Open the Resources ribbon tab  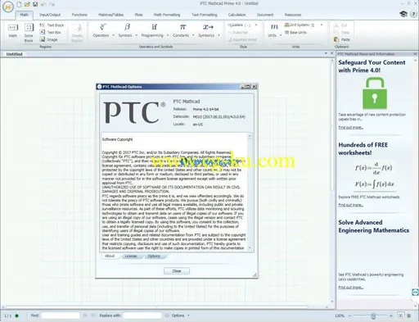click(x=293, y=15)
